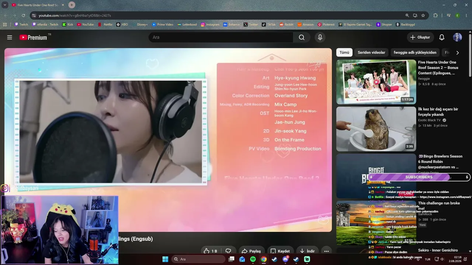The height and width of the screenshot is (265, 472).
Task: Focus the YouTube Ara search field
Action: (x=221, y=37)
